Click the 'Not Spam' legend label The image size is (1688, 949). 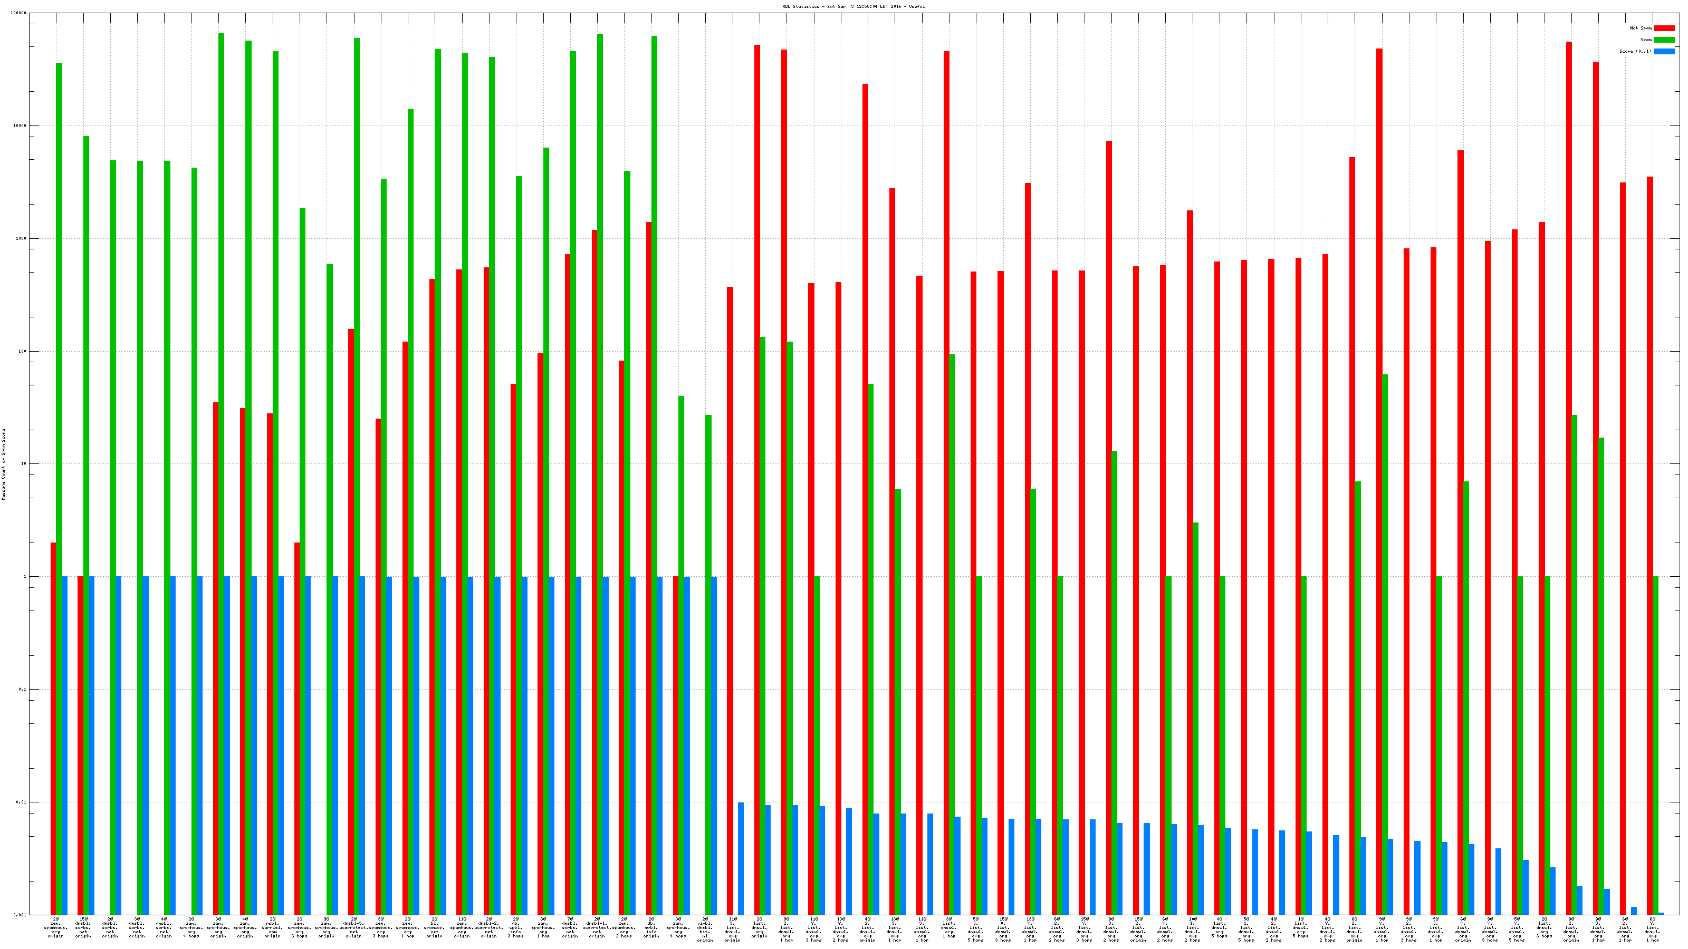pos(1641,28)
